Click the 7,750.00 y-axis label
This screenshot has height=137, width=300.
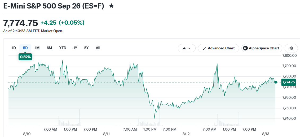tap(289, 108)
